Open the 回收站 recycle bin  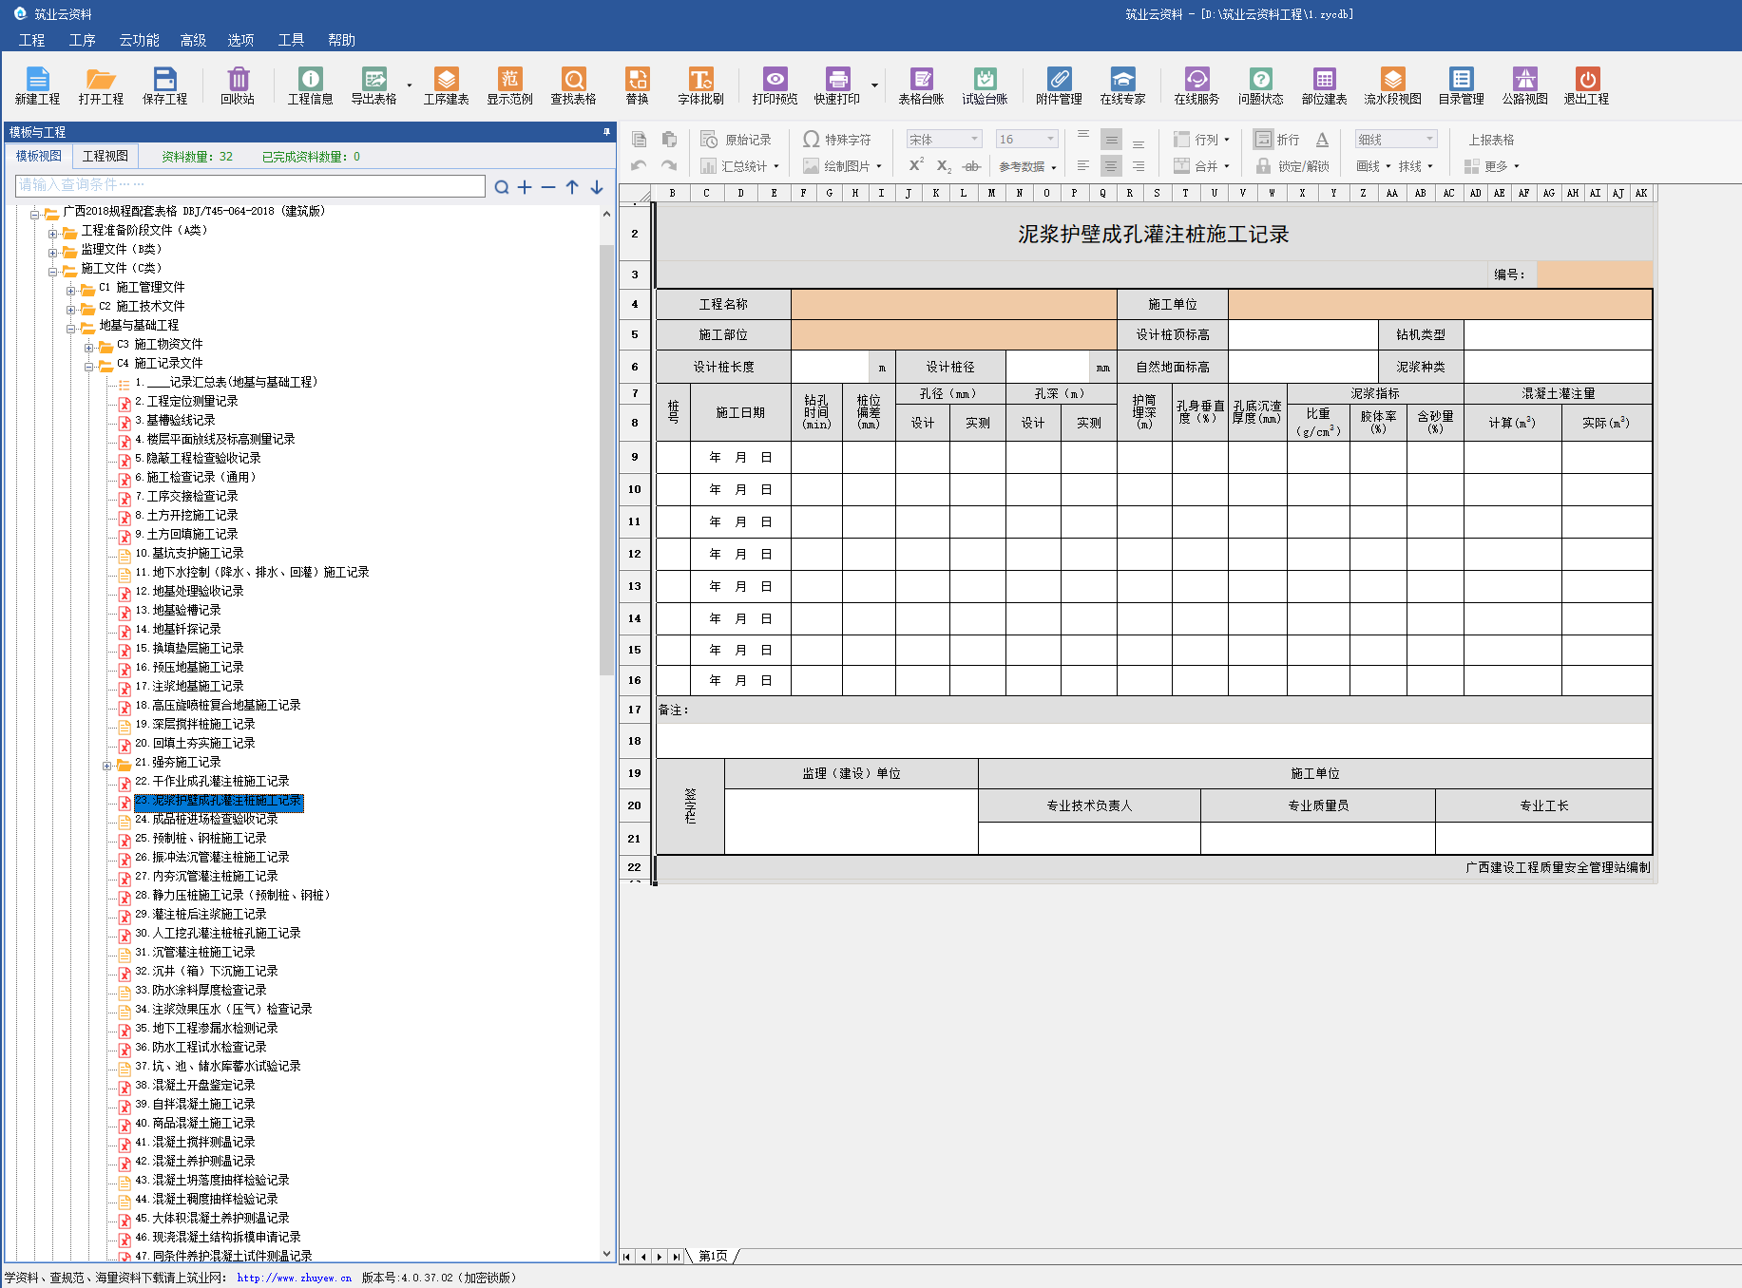[238, 85]
